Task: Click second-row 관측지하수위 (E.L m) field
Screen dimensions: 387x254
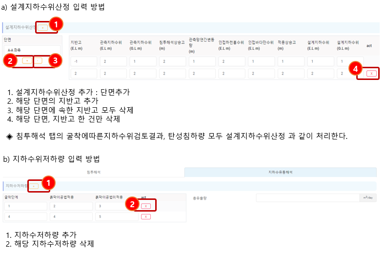Action: pos(113,74)
